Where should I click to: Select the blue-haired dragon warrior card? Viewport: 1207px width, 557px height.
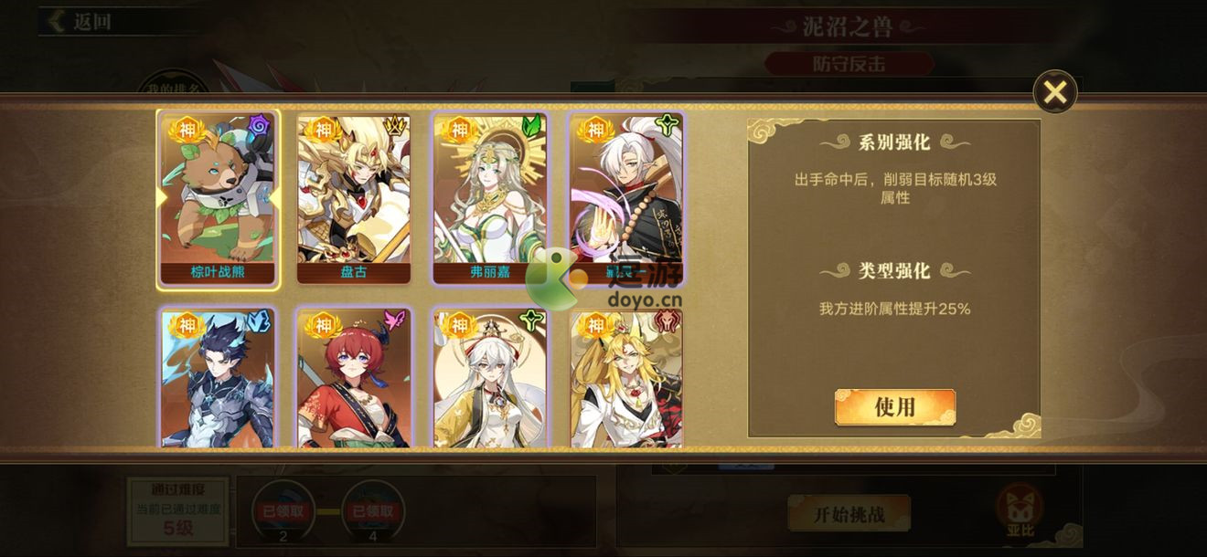click(218, 378)
